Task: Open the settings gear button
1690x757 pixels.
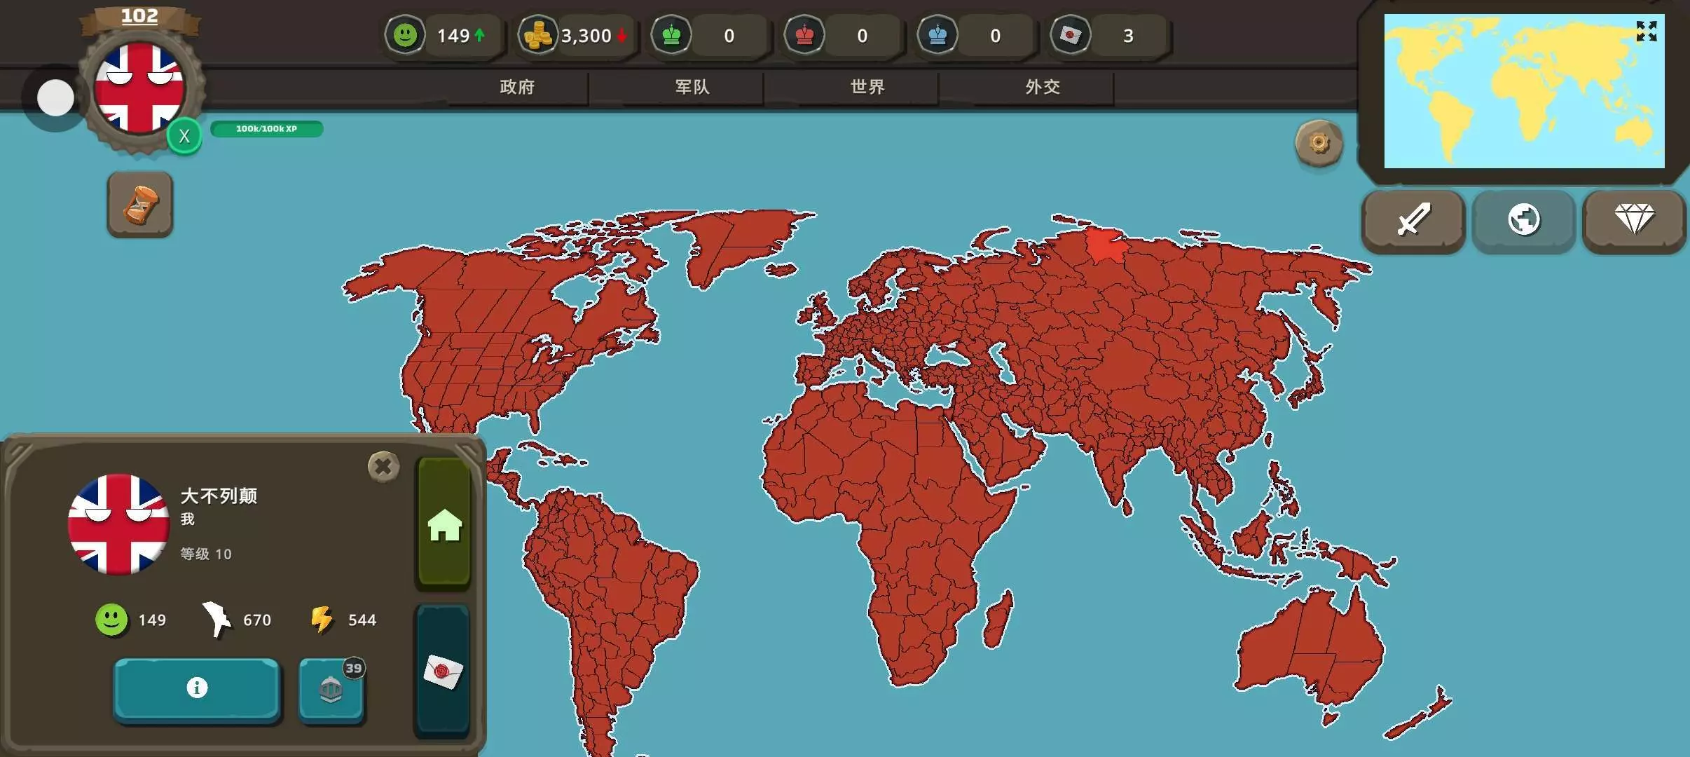Action: (1319, 144)
